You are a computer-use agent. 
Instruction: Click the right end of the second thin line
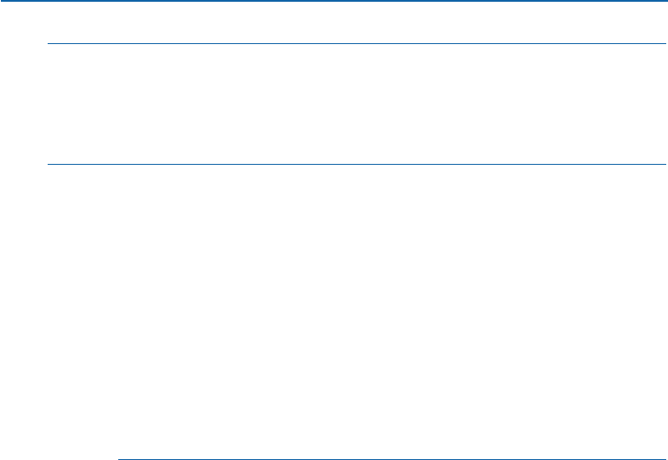(663, 164)
